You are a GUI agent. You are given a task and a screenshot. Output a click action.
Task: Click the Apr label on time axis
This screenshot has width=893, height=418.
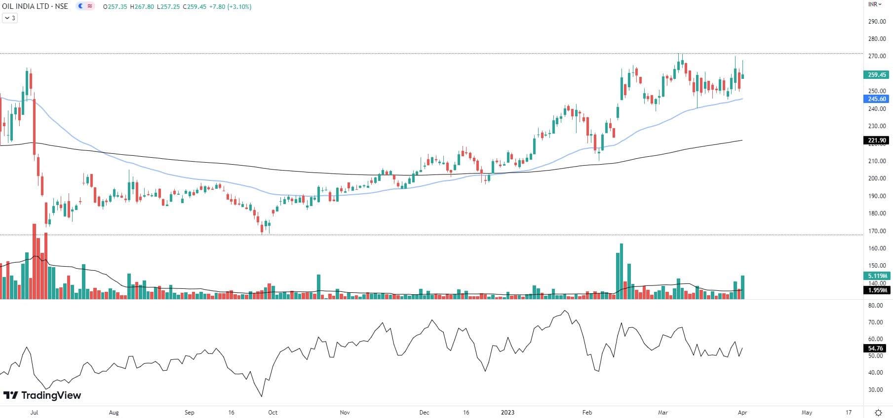(742, 413)
